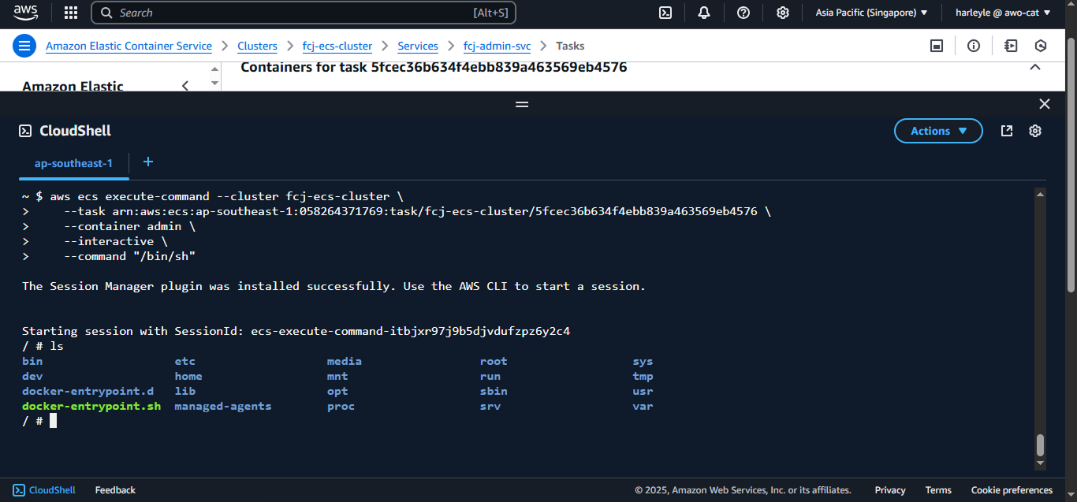The height and width of the screenshot is (502, 1077).
Task: Click CloudShell link in the footer
Action: (x=52, y=490)
